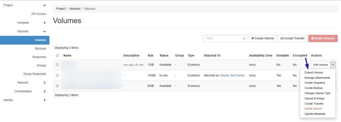Check the 1GiB volume row checkbox
The width and height of the screenshot is (341, 122).
point(57,64)
